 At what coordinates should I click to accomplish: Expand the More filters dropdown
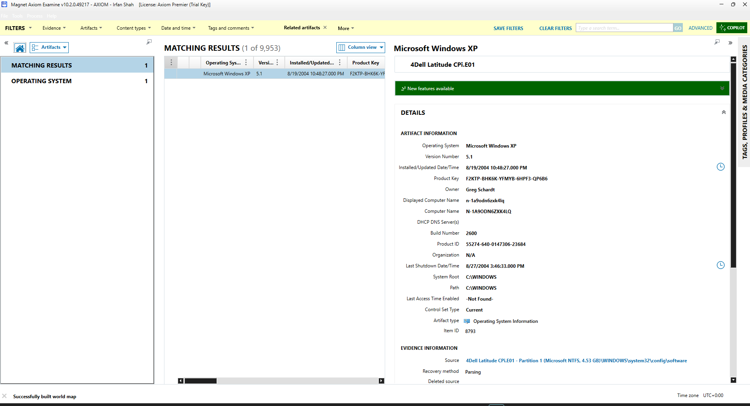pos(346,28)
